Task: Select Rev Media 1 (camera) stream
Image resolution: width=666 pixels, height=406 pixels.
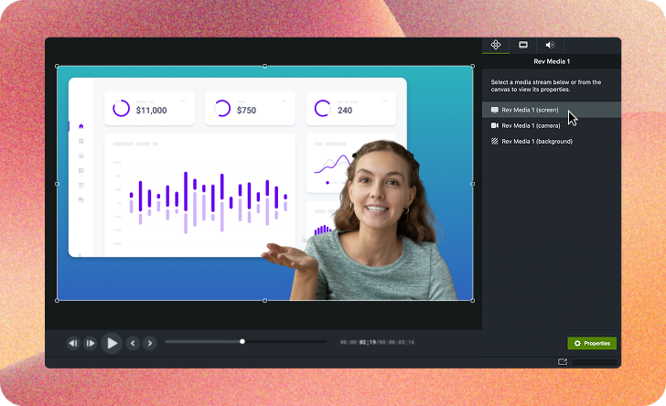Action: (x=532, y=125)
